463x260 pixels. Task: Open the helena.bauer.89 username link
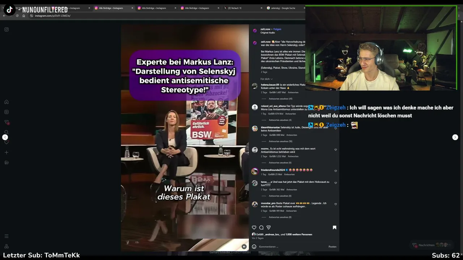(270, 85)
